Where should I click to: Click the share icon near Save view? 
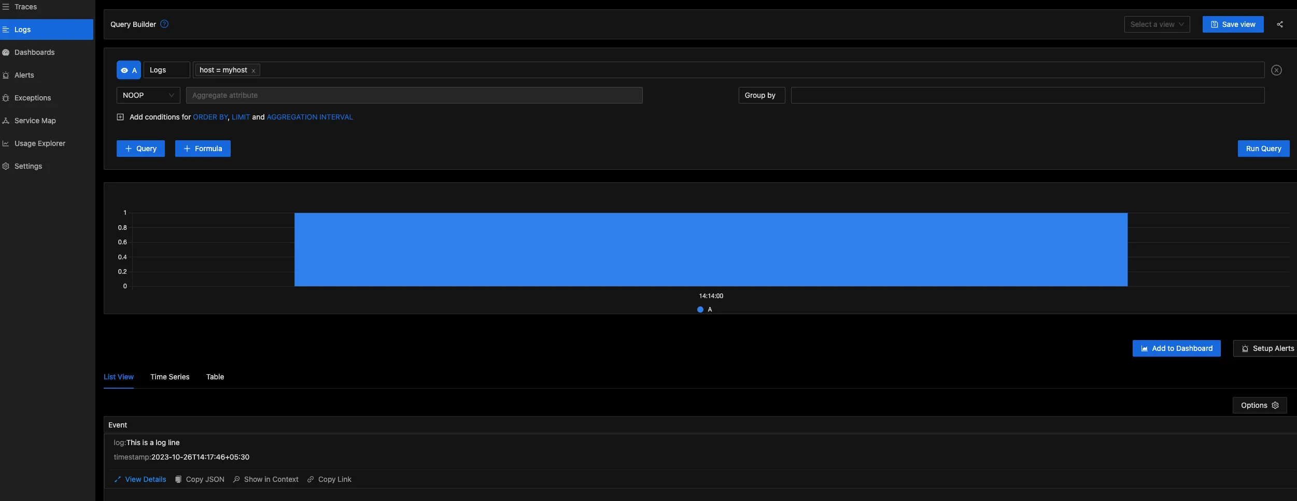(1279, 24)
